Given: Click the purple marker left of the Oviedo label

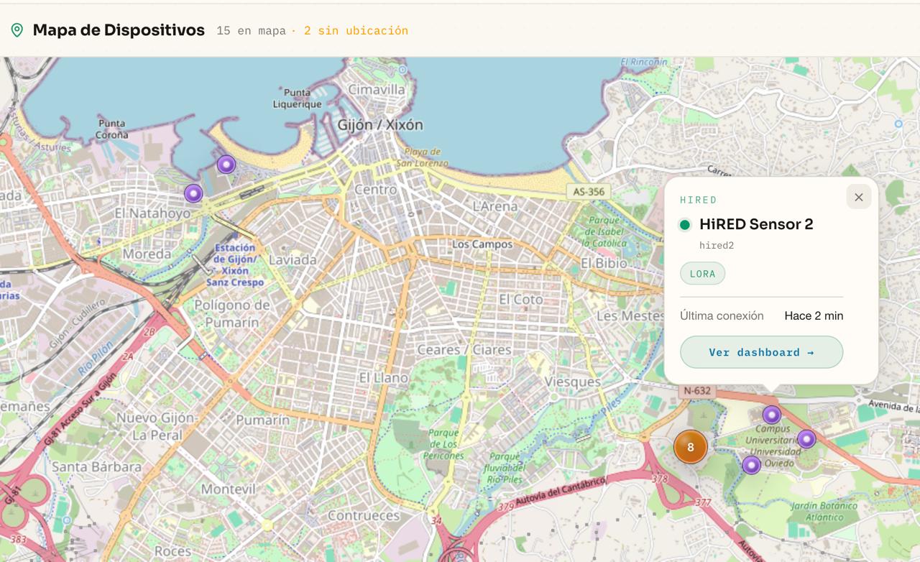Looking at the screenshot, I should (751, 465).
